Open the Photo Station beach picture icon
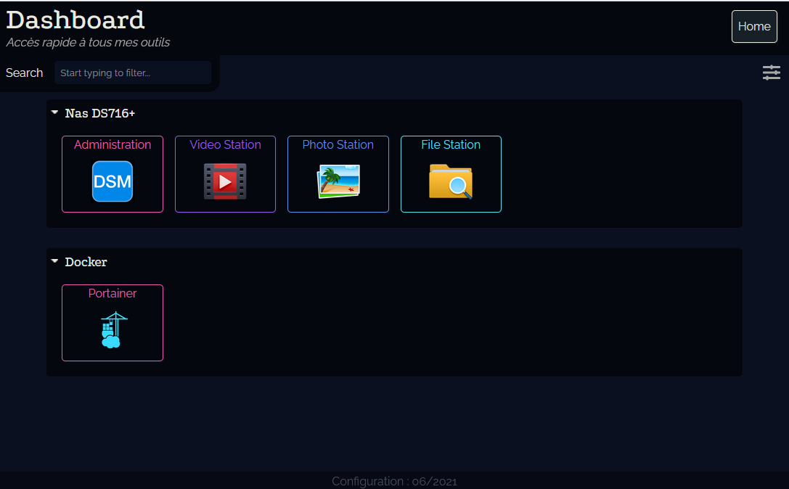The width and height of the screenshot is (789, 489). 338,181
